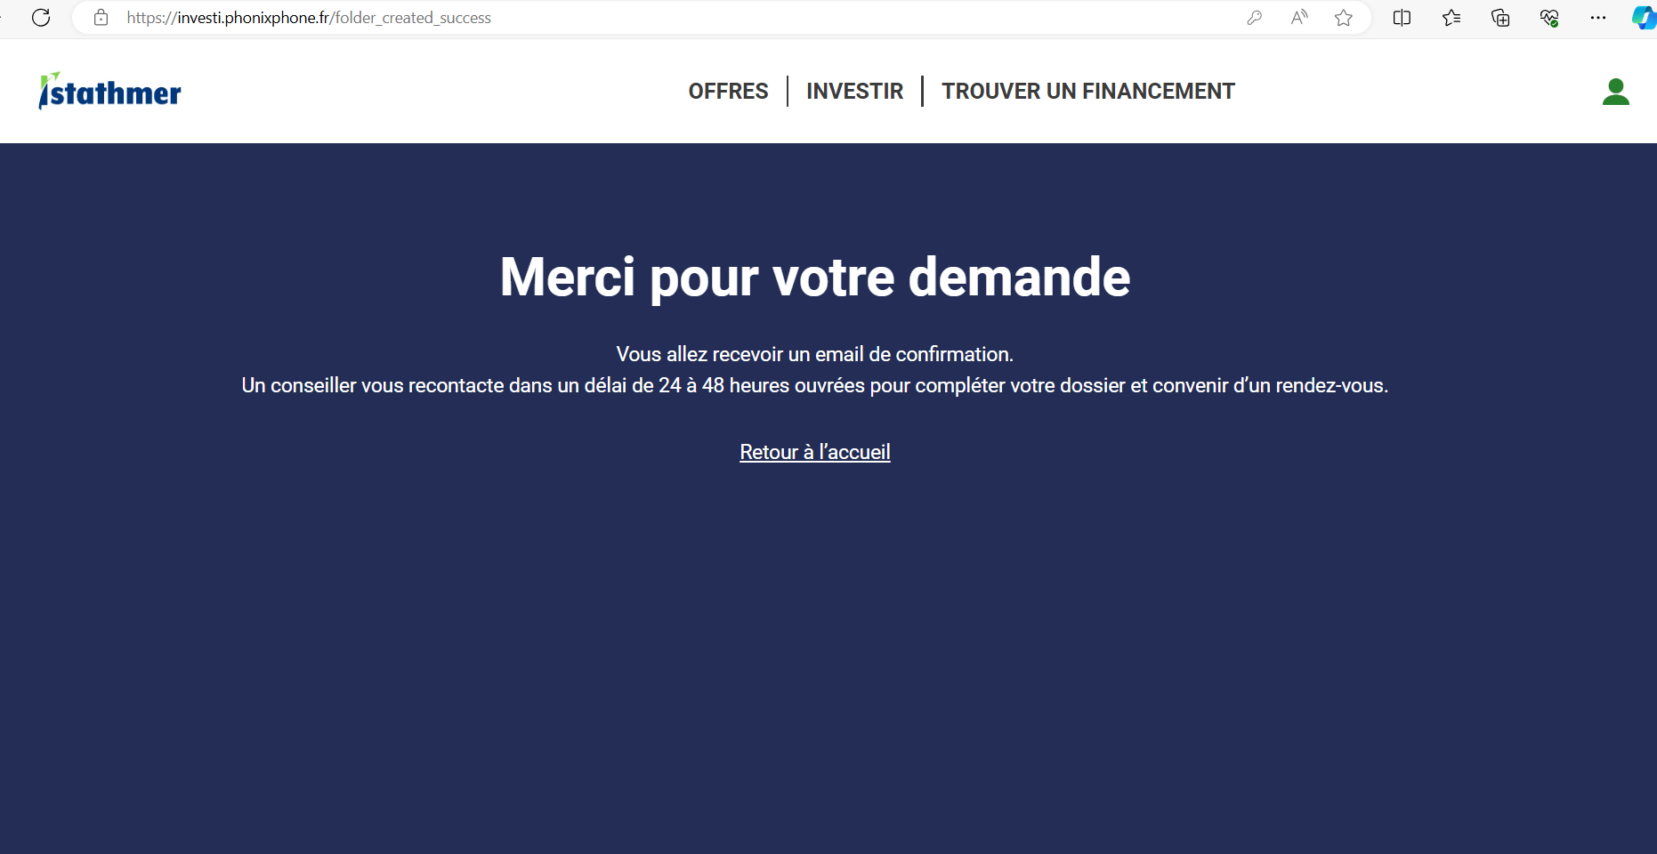Start Read Aloud from the address bar
This screenshot has width=1657, height=854.
coord(1299,18)
